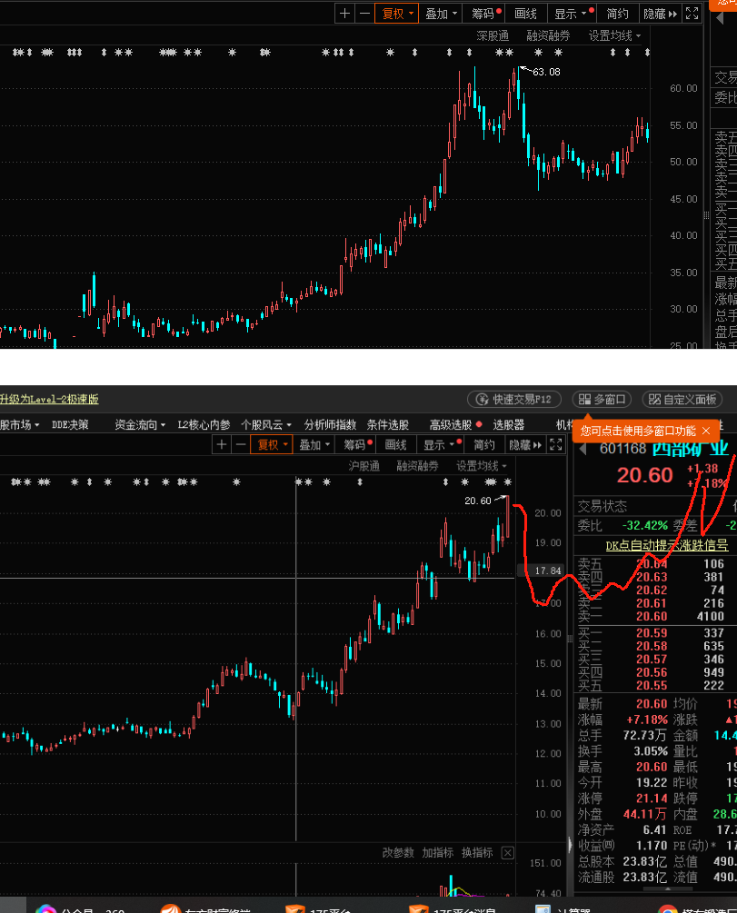Click the 委比 -32.42% value
The image size is (737, 913).
pos(645,525)
